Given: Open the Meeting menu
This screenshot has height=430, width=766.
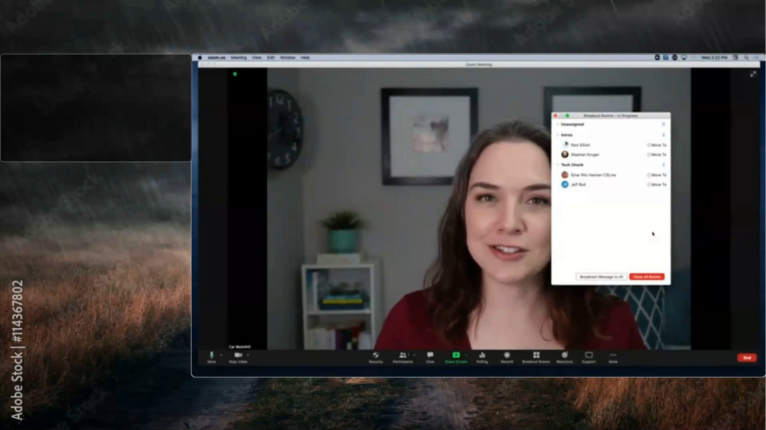Looking at the screenshot, I should click(x=239, y=58).
